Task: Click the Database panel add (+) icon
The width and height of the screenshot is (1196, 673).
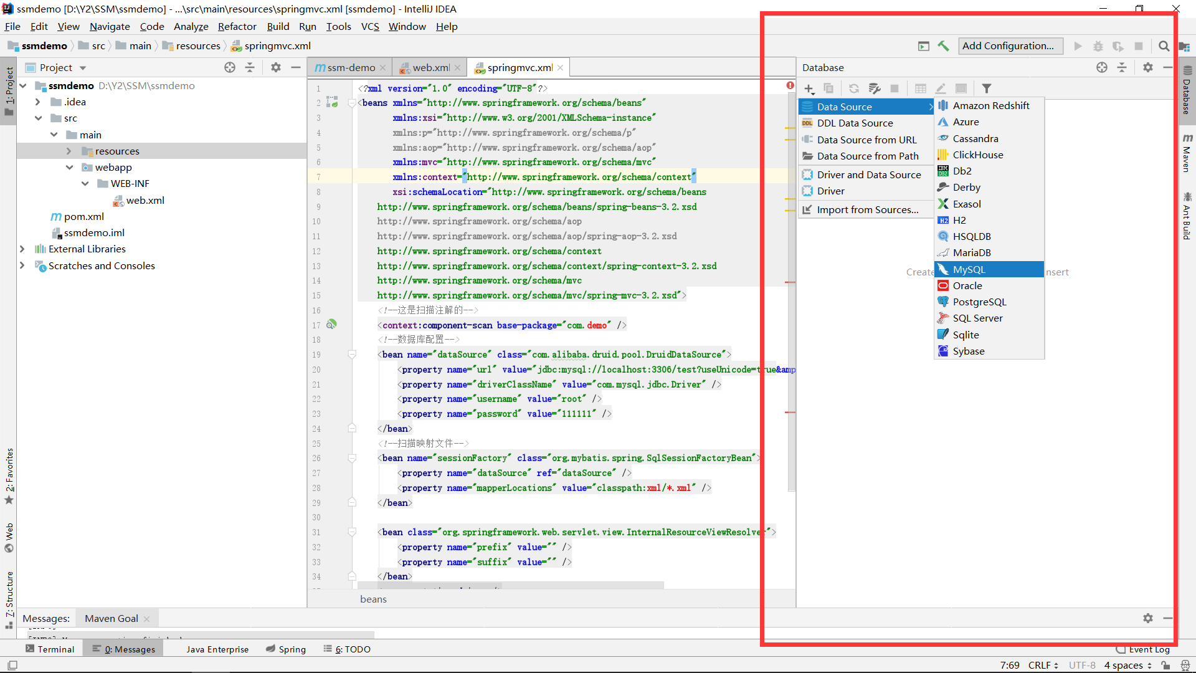Action: point(809,88)
